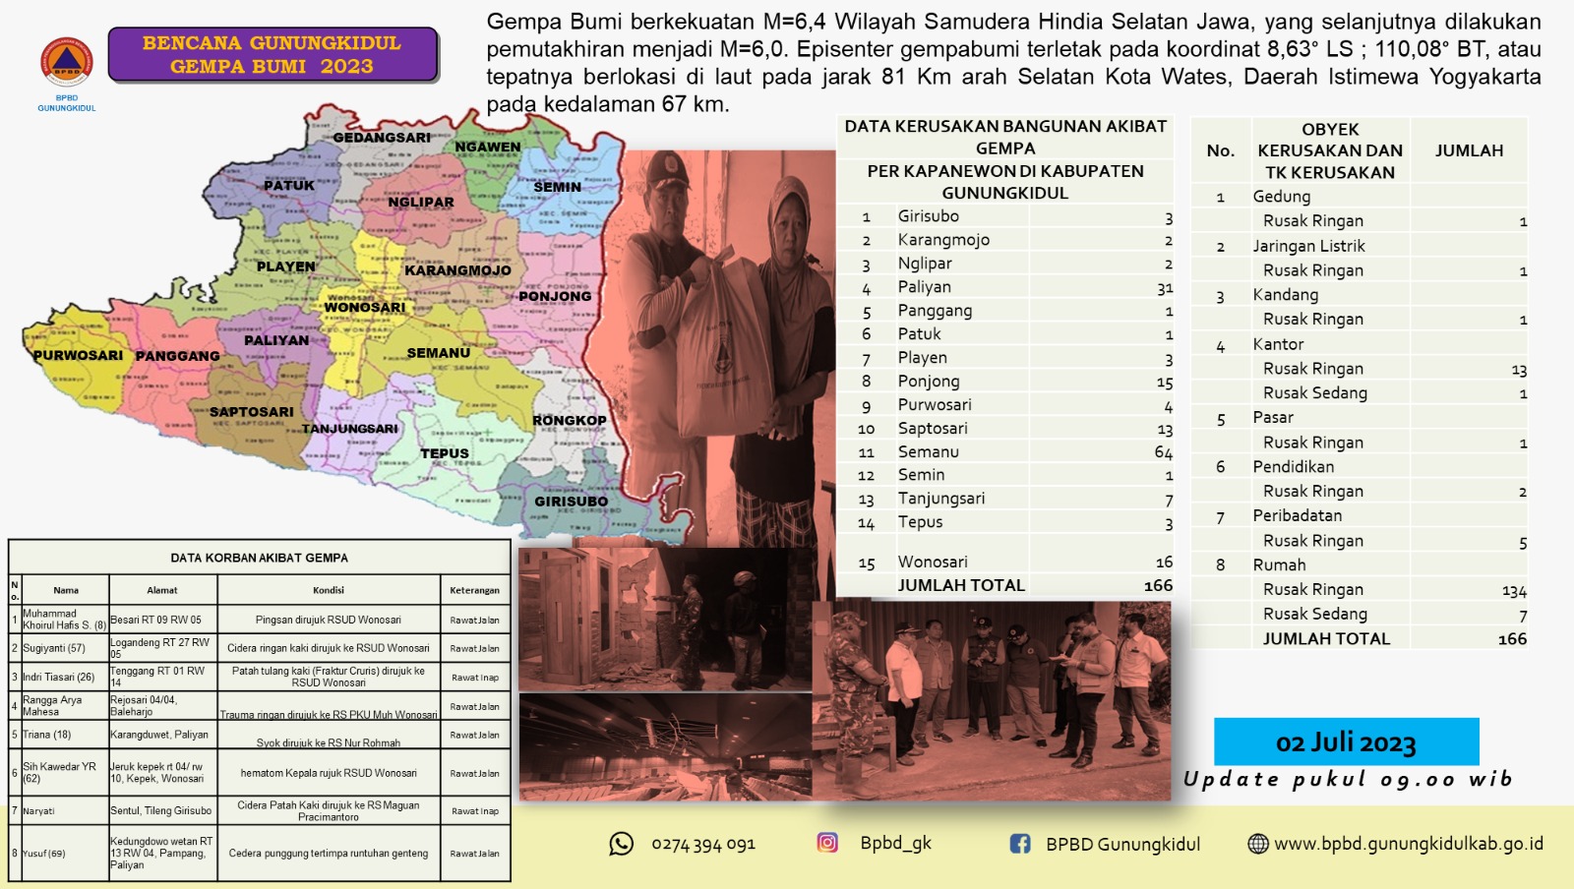This screenshot has width=1574, height=889.
Task: Click the BPBD Gunungkidul Facebook name
Action: [x=1122, y=844]
